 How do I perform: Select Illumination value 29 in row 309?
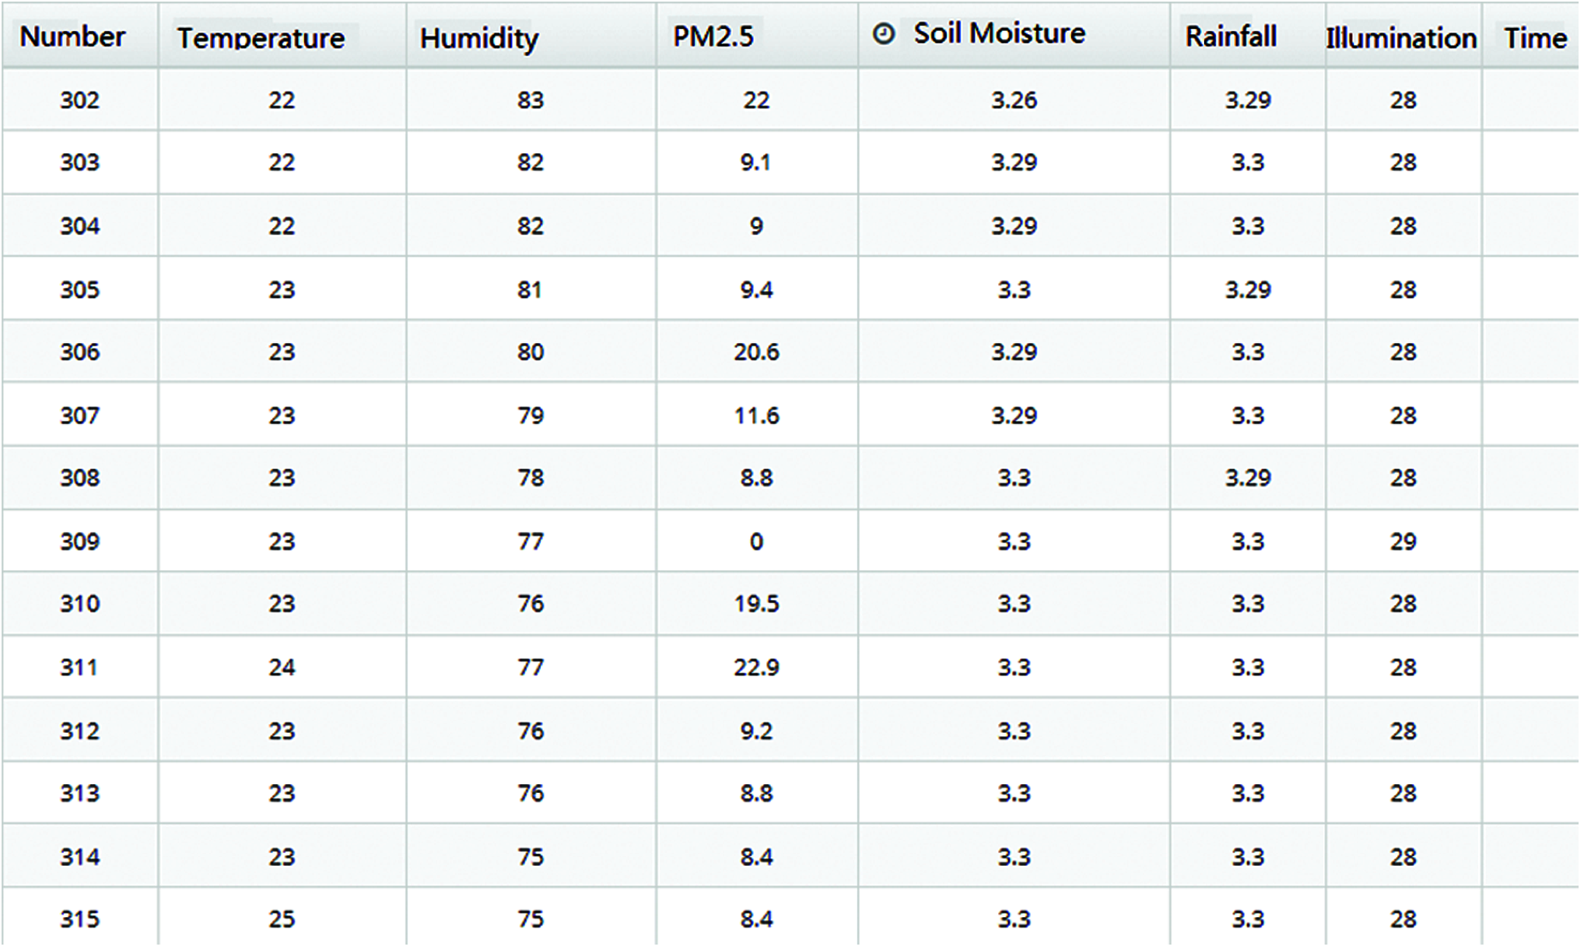1403,542
